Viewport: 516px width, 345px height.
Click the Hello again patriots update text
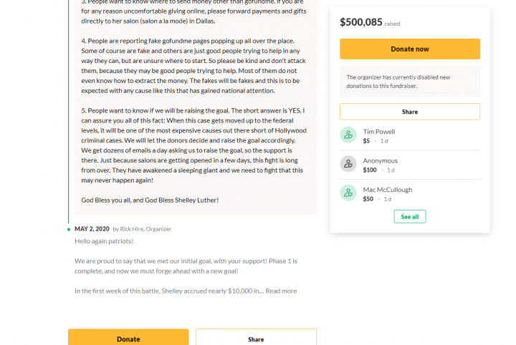coord(104,241)
